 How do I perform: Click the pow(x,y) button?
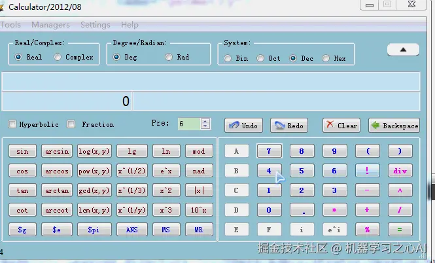pyautogui.click(x=94, y=171)
